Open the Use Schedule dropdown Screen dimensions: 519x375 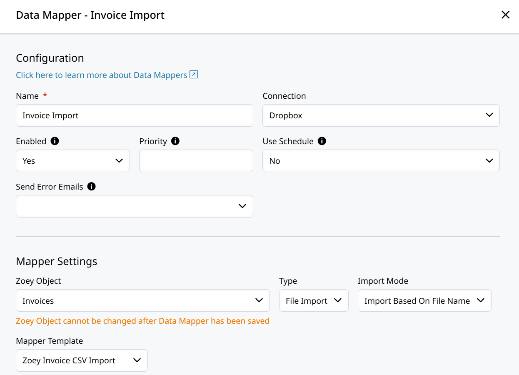click(x=381, y=161)
